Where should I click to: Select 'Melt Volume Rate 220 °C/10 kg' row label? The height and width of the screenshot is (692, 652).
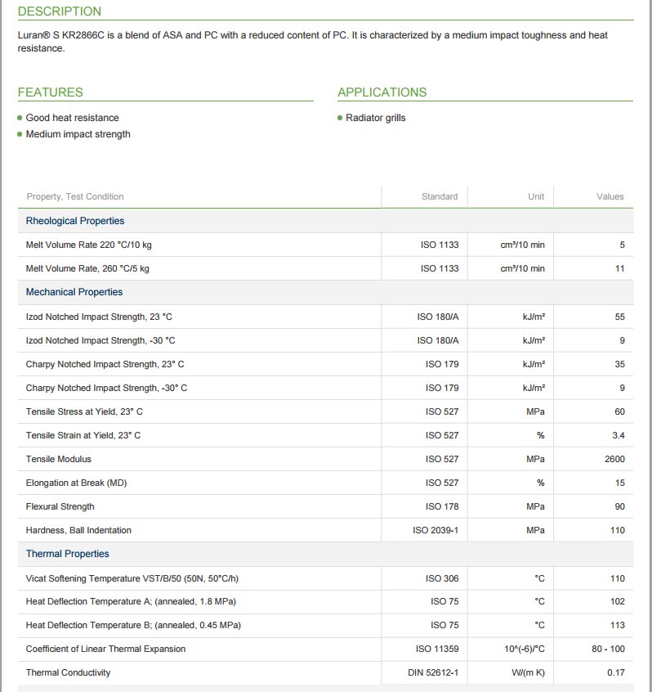pyautogui.click(x=88, y=245)
